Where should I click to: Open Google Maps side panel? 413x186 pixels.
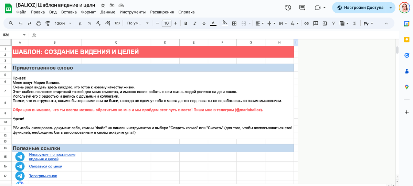[x=406, y=87]
